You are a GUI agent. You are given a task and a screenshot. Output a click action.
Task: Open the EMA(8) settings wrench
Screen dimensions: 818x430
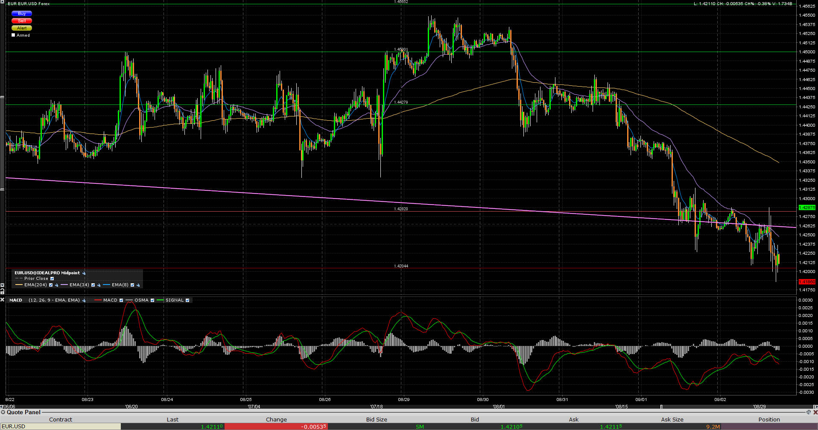(x=138, y=285)
